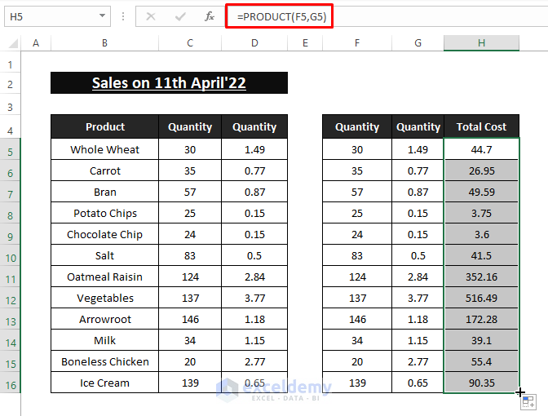Select column B header
548x416 pixels.
[x=104, y=43]
